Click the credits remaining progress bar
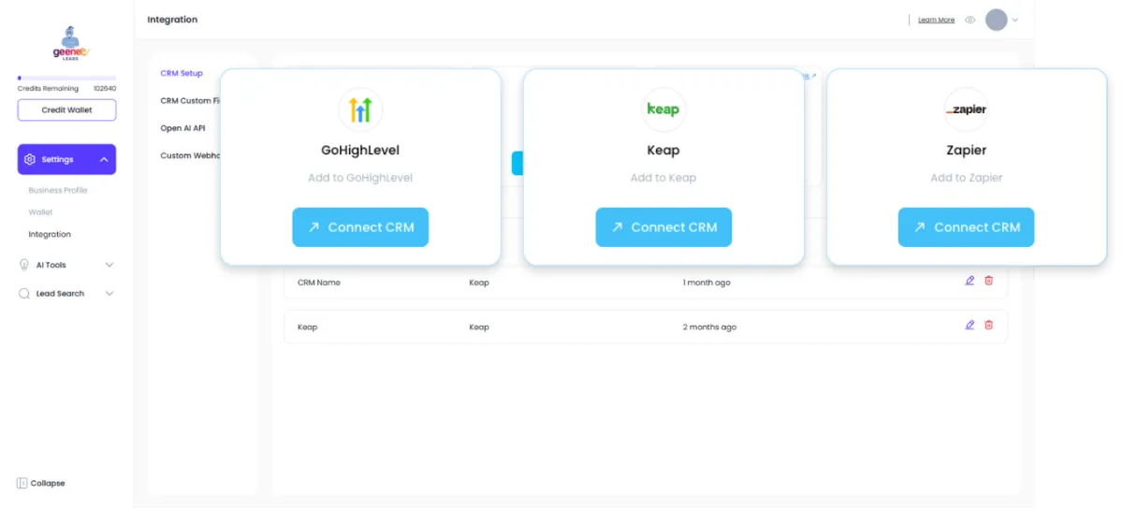 coord(66,79)
